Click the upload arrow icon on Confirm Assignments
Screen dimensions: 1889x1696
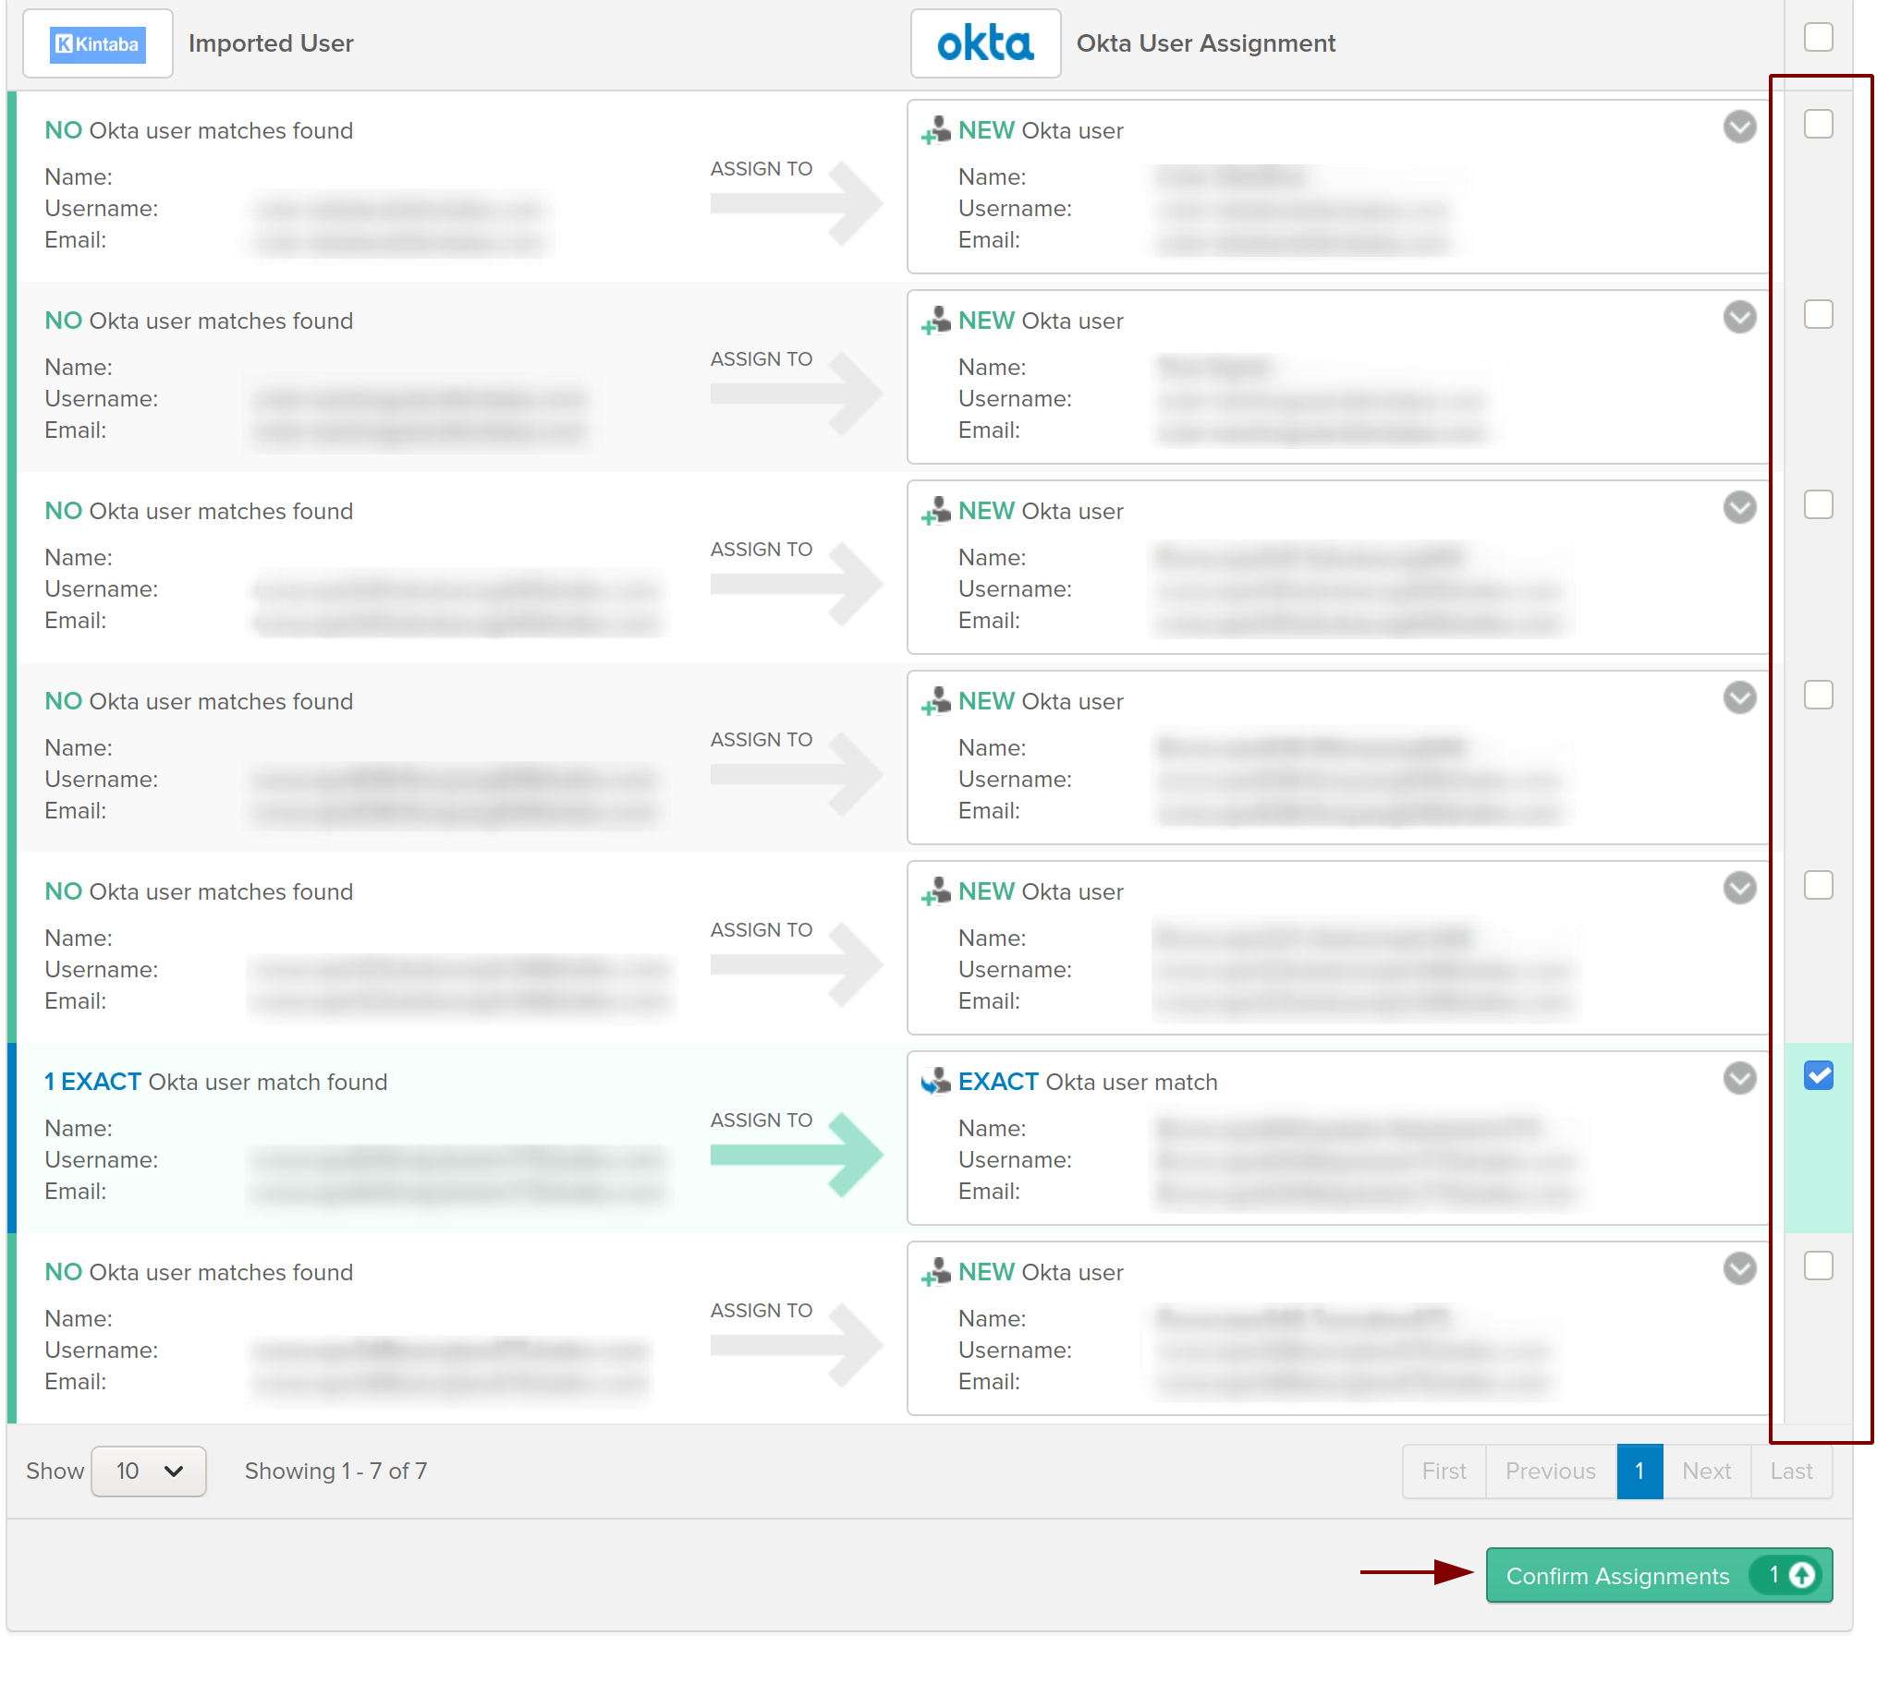click(1801, 1576)
